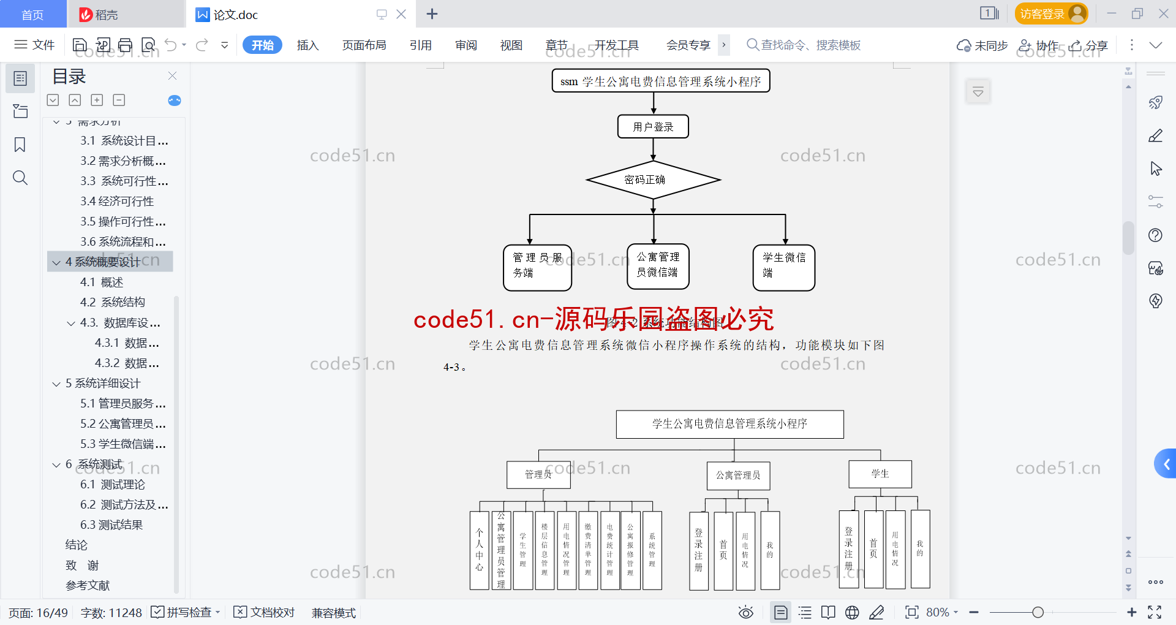1176x625 pixels.
Task: Jump to '4.2 系统结构' in the outline
Action: 113,302
